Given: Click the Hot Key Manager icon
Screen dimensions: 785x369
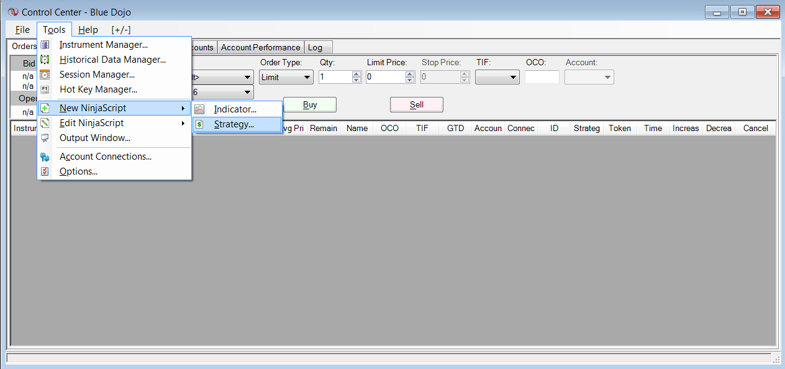Looking at the screenshot, I should (x=45, y=89).
